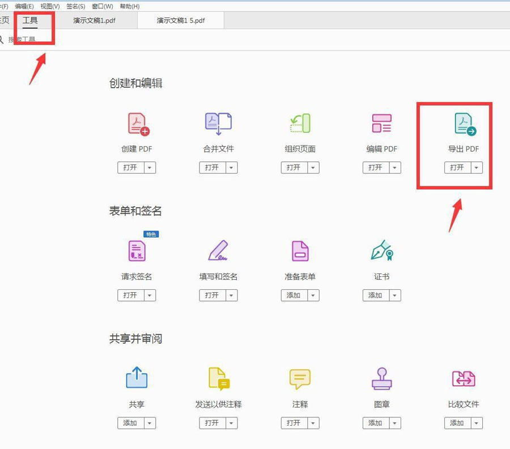The image size is (510, 449).
Task: Open dropdown arrow under Share (共享) tool
Action: pyautogui.click(x=150, y=424)
